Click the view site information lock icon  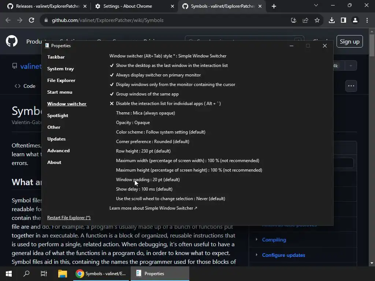click(x=46, y=20)
